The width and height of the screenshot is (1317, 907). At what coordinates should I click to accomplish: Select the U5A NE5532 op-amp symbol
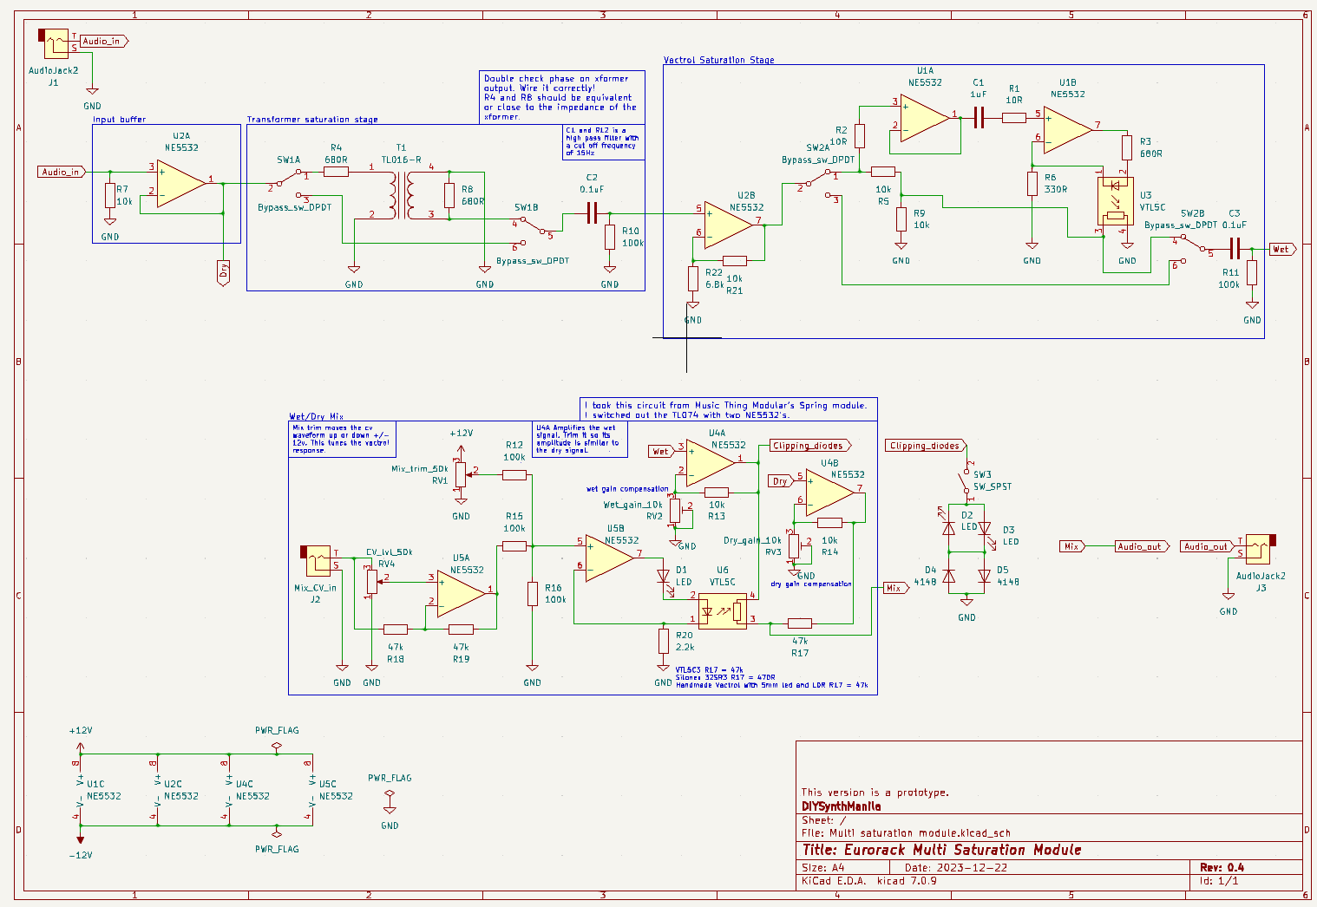click(462, 594)
